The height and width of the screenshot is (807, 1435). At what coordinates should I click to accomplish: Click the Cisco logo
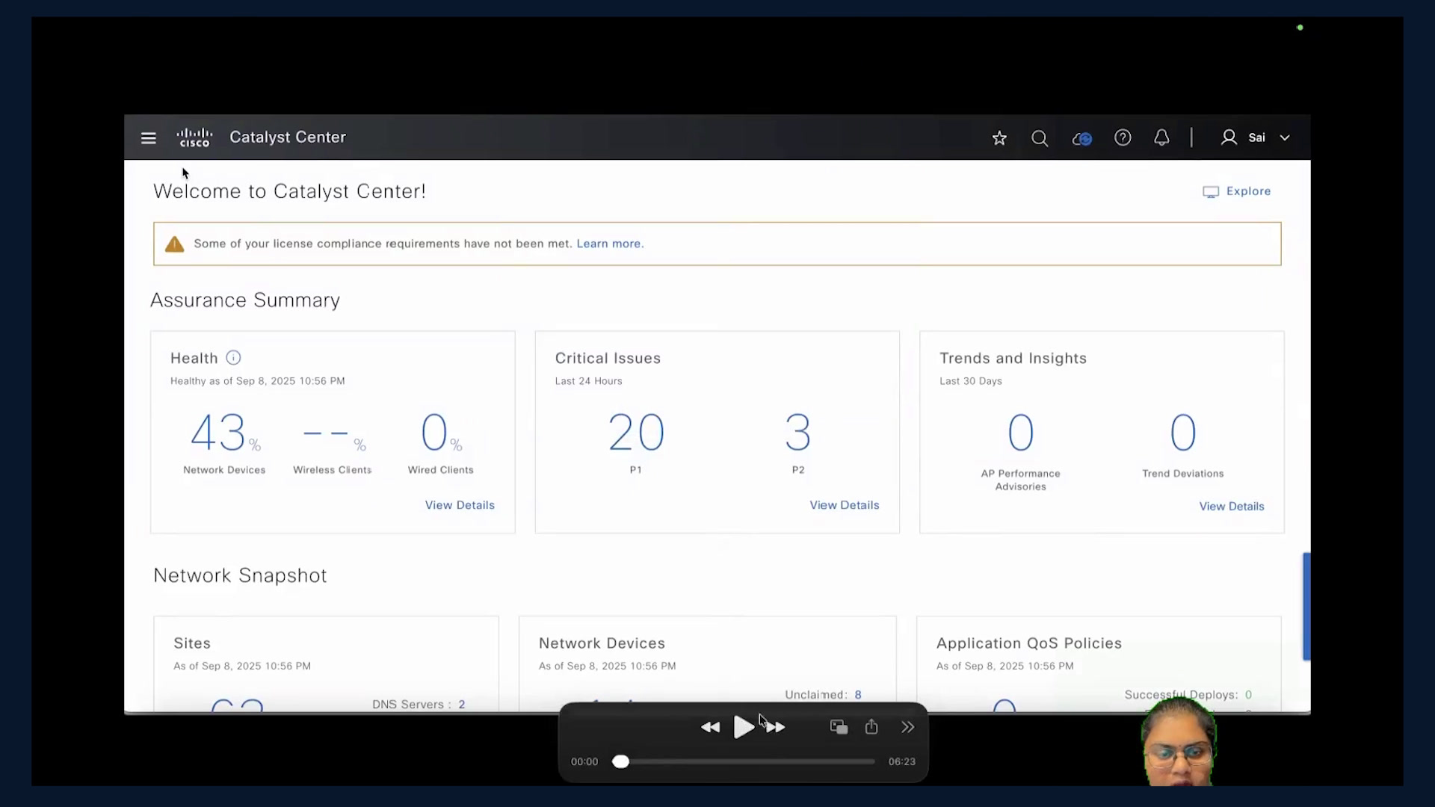(194, 137)
